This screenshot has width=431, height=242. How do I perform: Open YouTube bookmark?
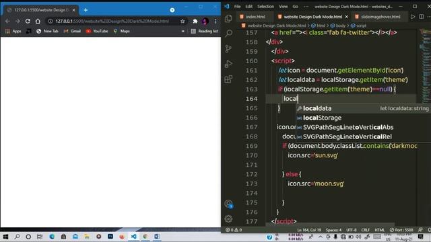point(97,32)
